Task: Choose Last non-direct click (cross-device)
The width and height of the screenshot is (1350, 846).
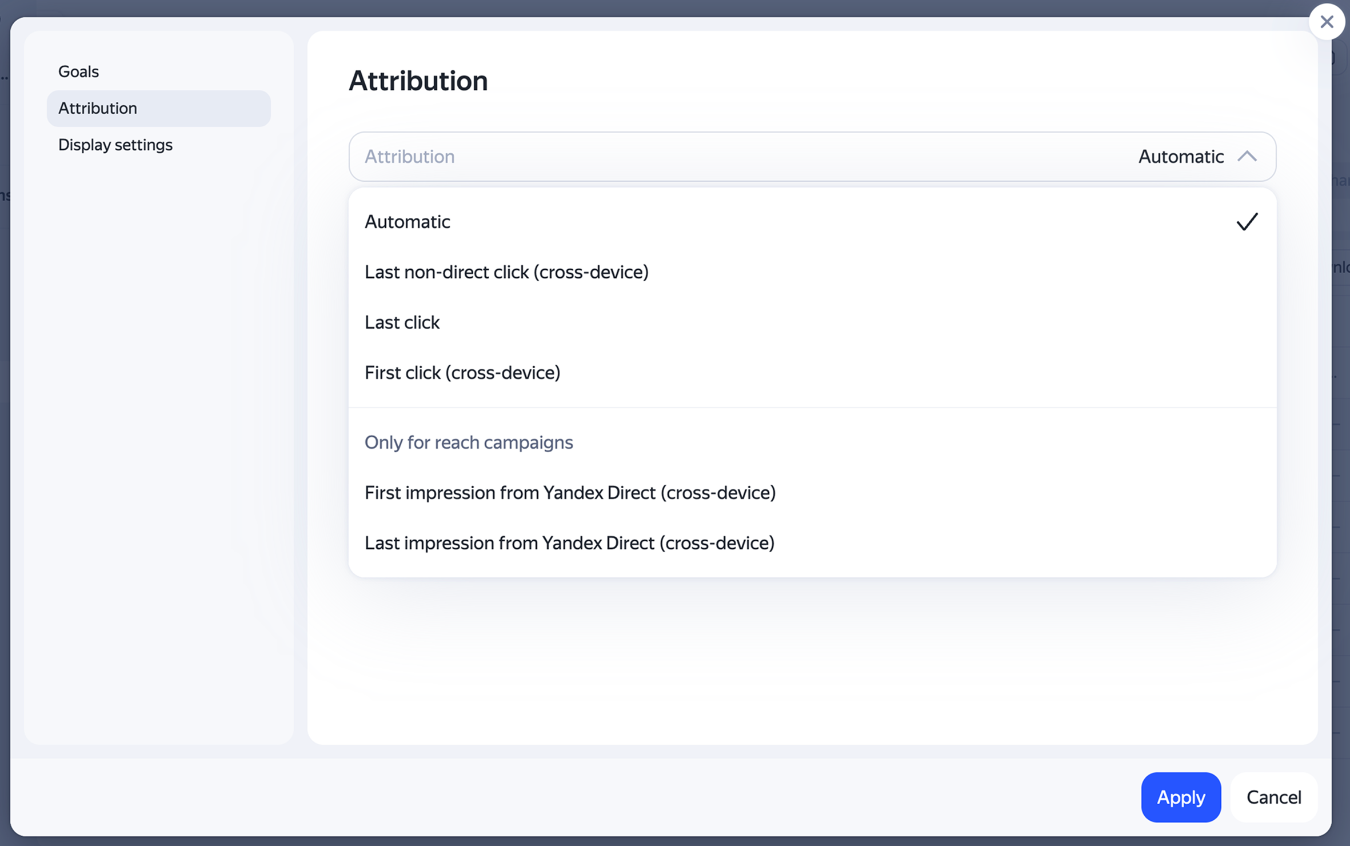Action: coord(812,272)
